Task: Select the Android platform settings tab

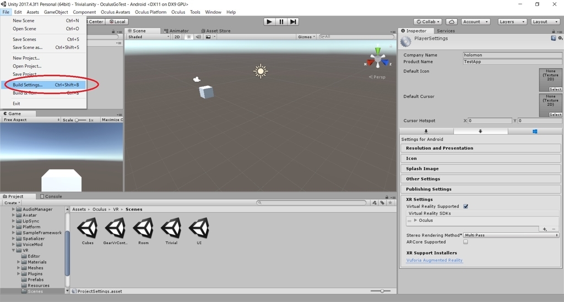Action: tap(480, 131)
